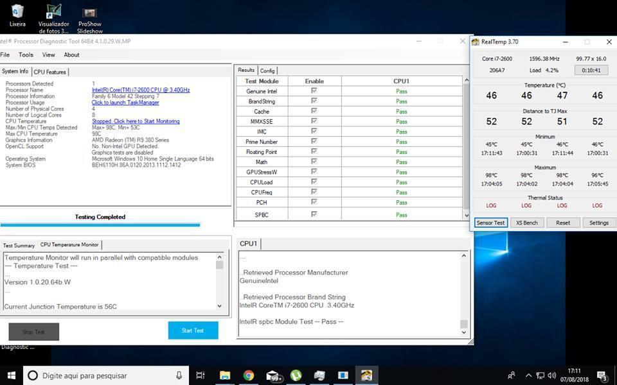617x385 pixels.
Task: Toggle Prime Number test checkbox
Action: [314, 141]
